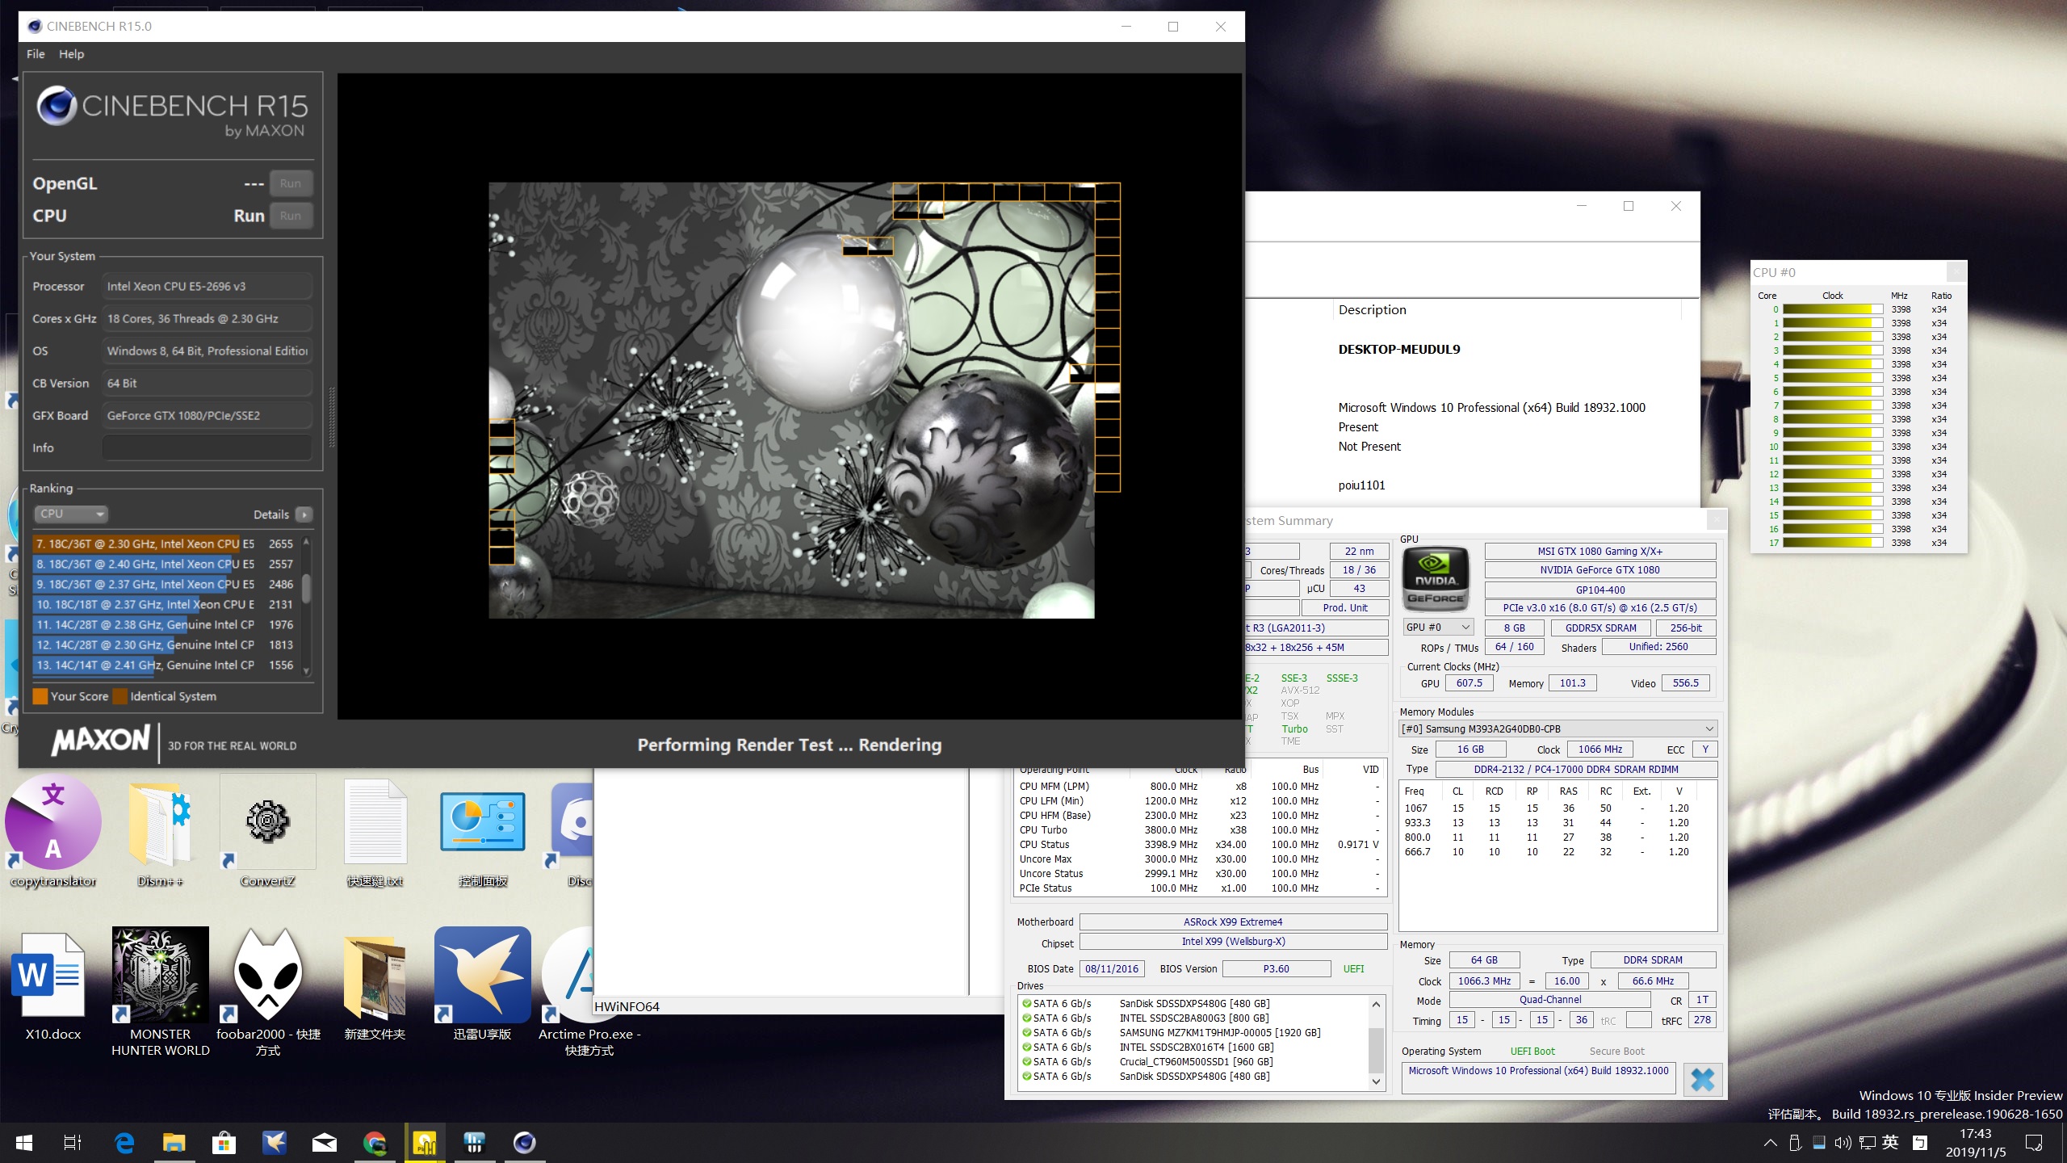Open File Explorer from the taskbar
This screenshot has width=2067, height=1163.
(x=174, y=1143)
